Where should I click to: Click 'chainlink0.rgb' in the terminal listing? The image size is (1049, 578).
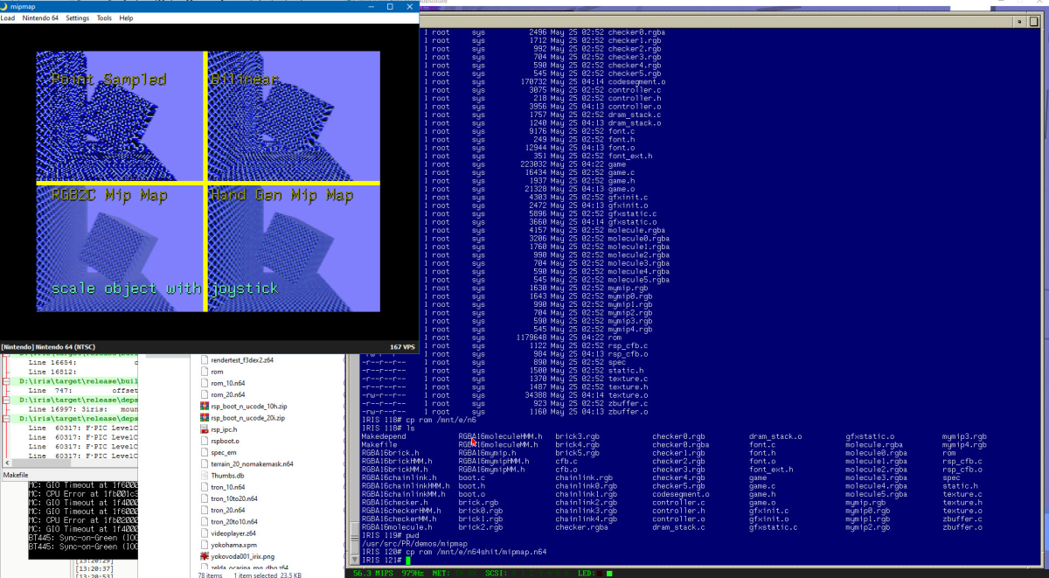pyautogui.click(x=586, y=486)
